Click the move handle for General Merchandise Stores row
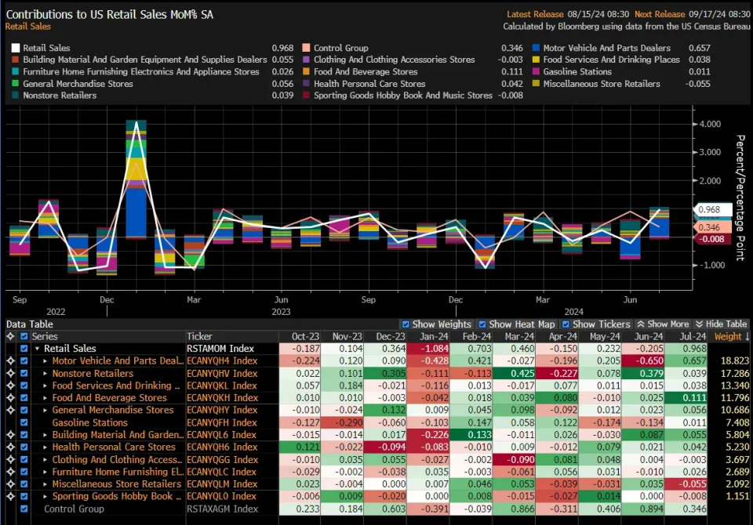 pos(10,410)
